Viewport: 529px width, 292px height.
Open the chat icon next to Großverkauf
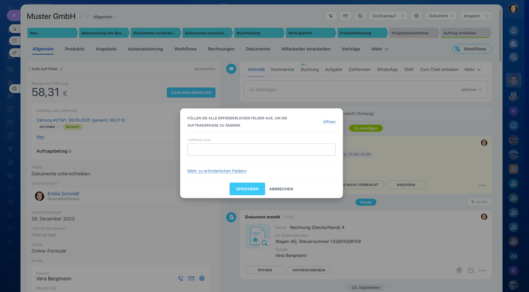360,16
